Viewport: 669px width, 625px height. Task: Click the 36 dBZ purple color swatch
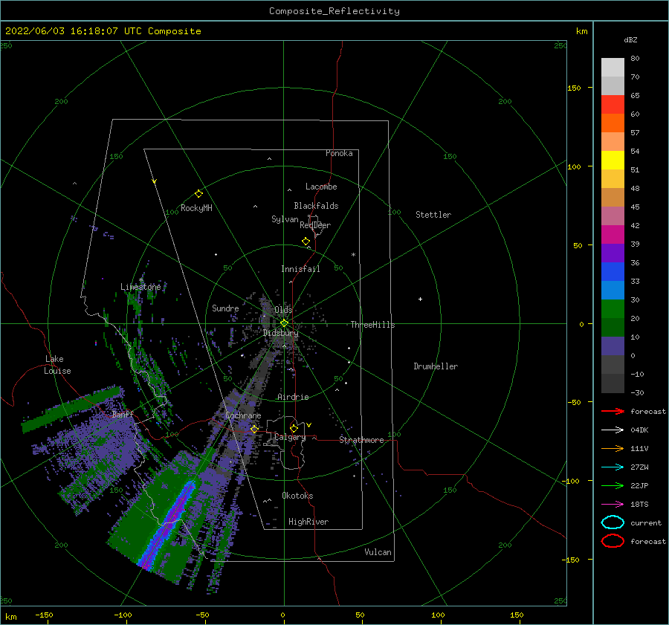613,253
